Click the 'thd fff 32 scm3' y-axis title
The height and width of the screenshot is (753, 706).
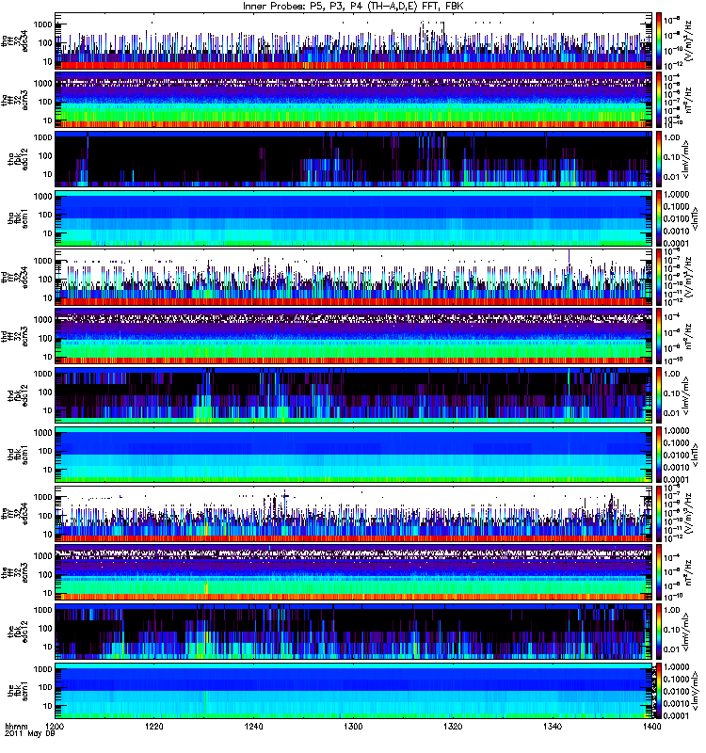(15, 337)
